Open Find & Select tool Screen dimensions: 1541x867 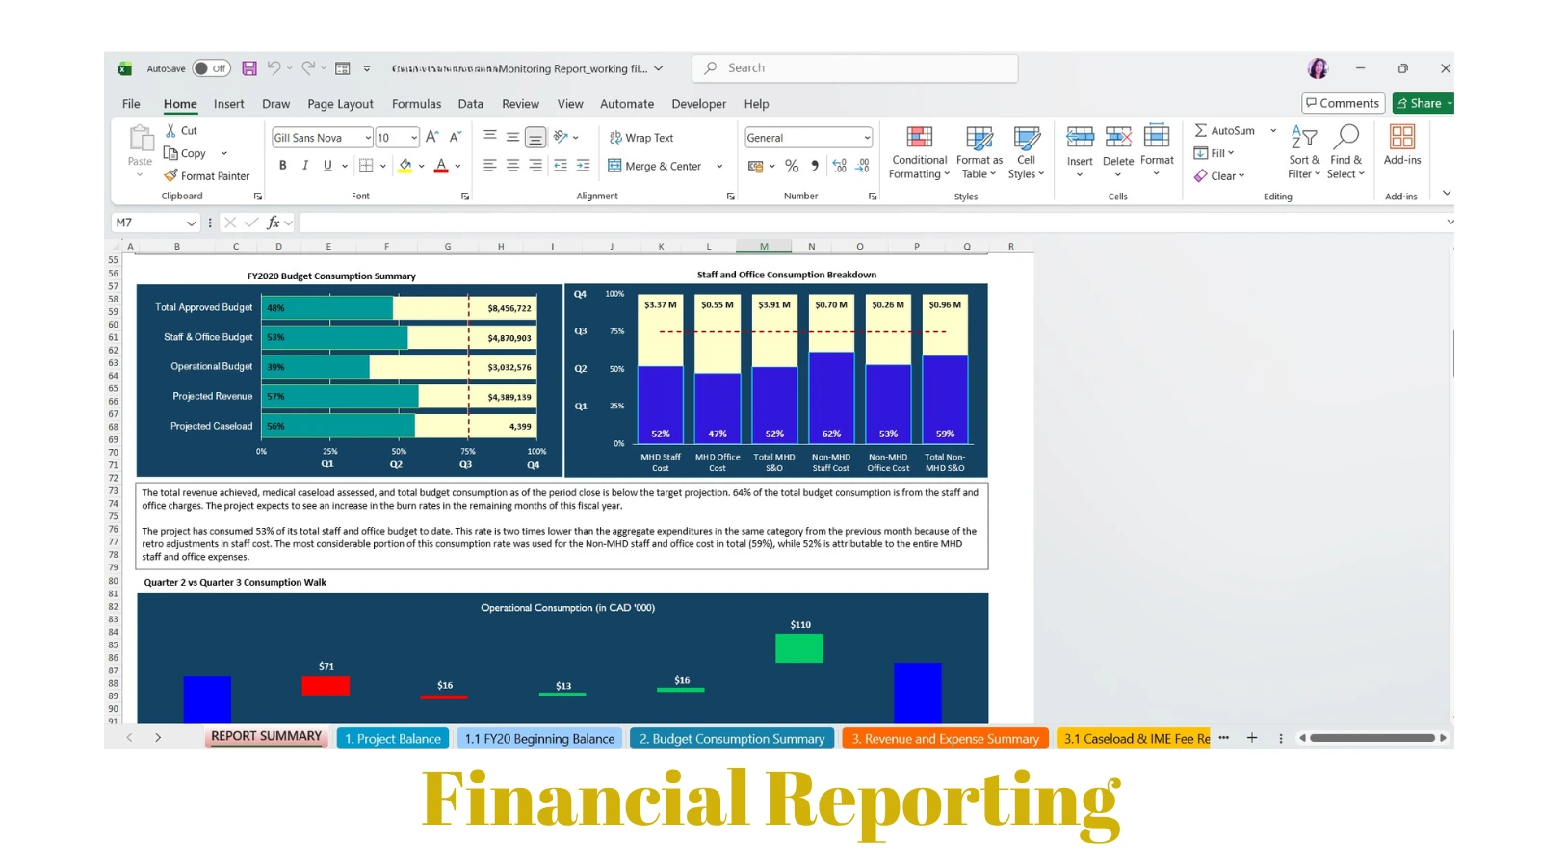pyautogui.click(x=1345, y=152)
